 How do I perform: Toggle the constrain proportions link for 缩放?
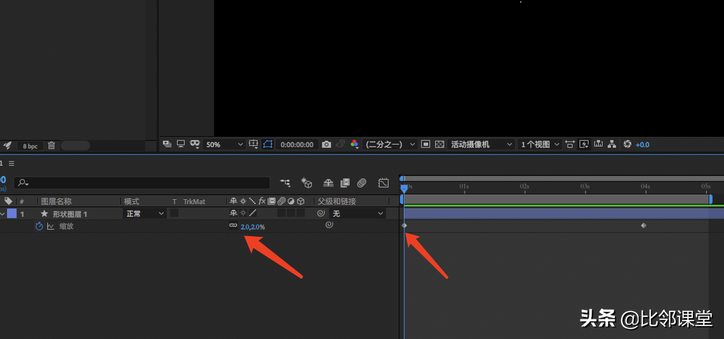point(233,225)
